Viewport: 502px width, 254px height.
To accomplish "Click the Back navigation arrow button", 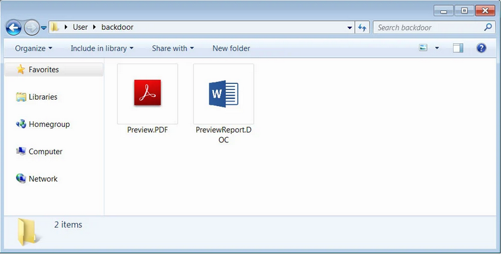I will [x=13, y=28].
